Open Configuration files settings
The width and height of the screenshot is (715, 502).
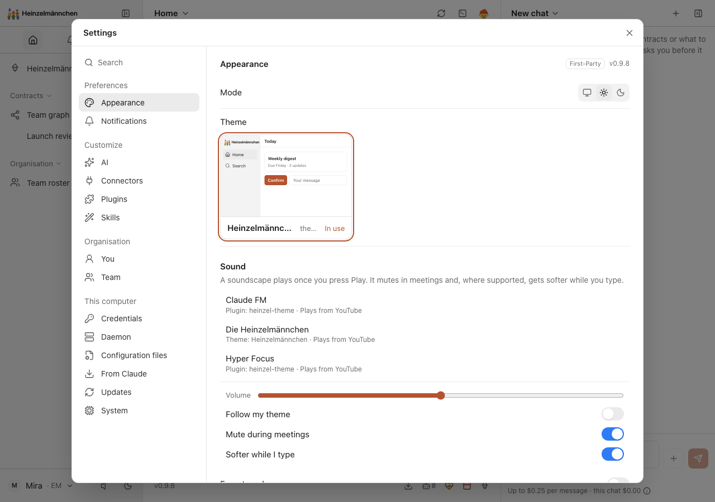point(139,355)
